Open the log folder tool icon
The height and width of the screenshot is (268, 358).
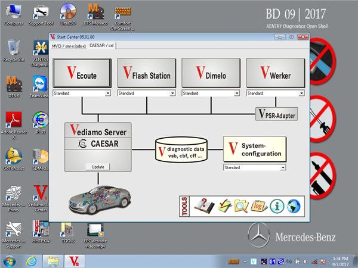258,206
